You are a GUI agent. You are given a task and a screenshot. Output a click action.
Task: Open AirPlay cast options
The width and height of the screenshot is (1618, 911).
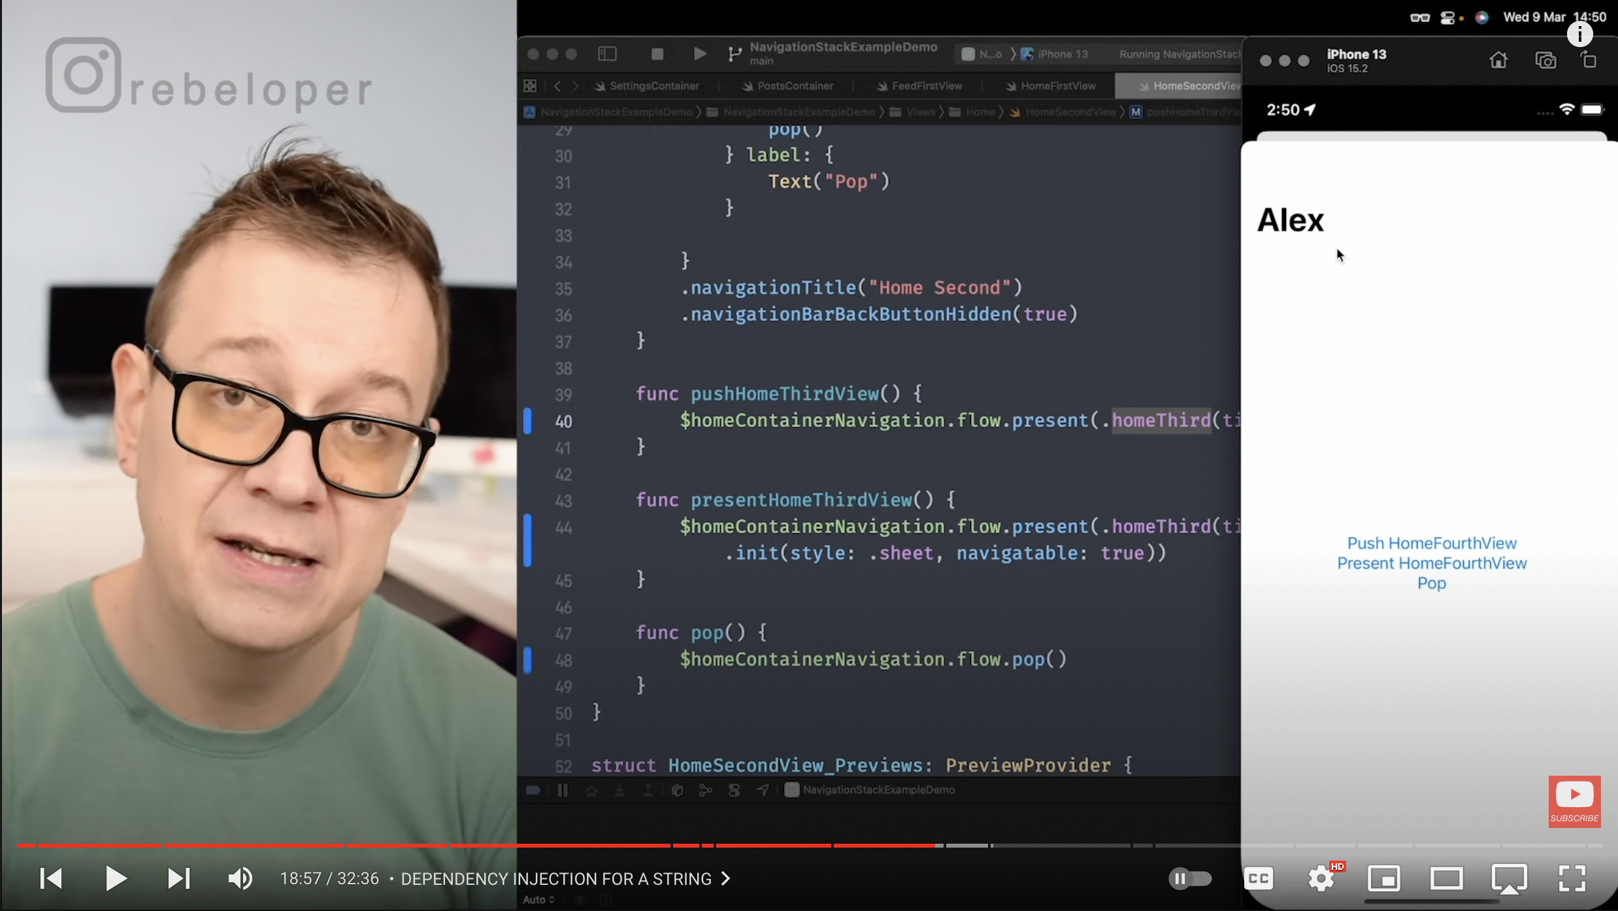pos(1509,878)
